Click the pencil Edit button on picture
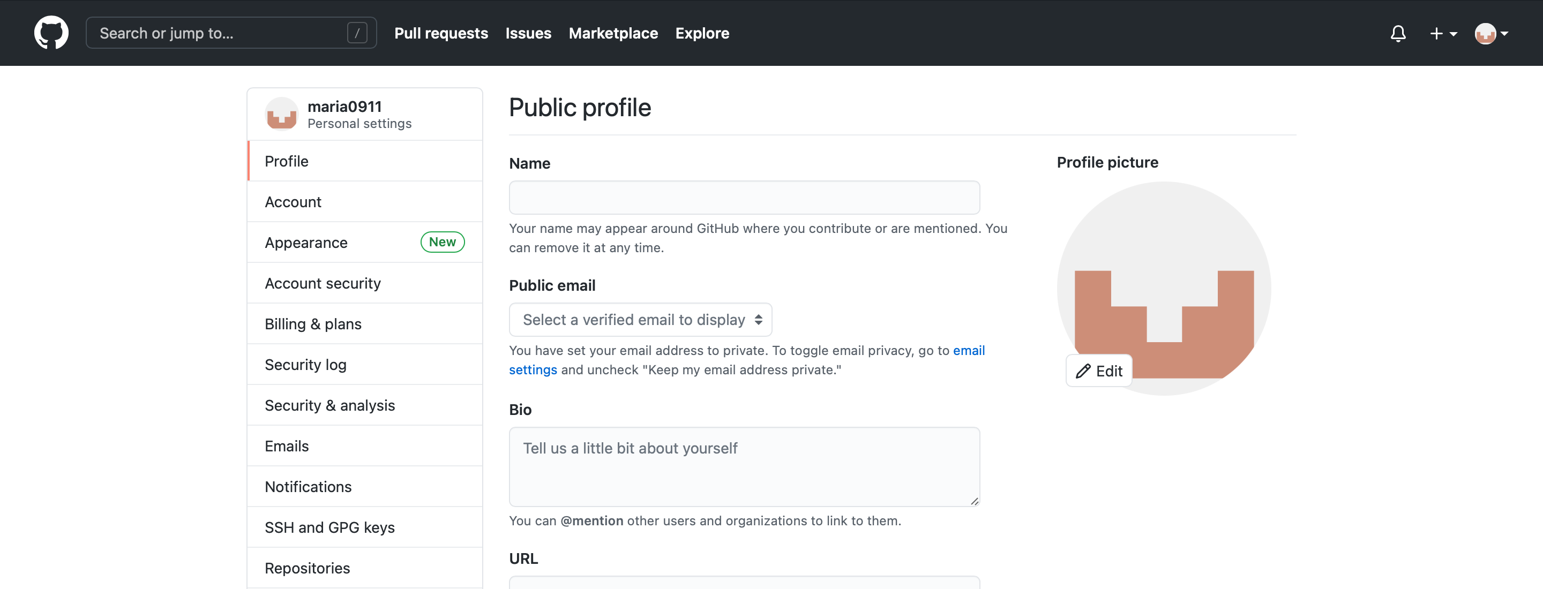 pos(1098,371)
